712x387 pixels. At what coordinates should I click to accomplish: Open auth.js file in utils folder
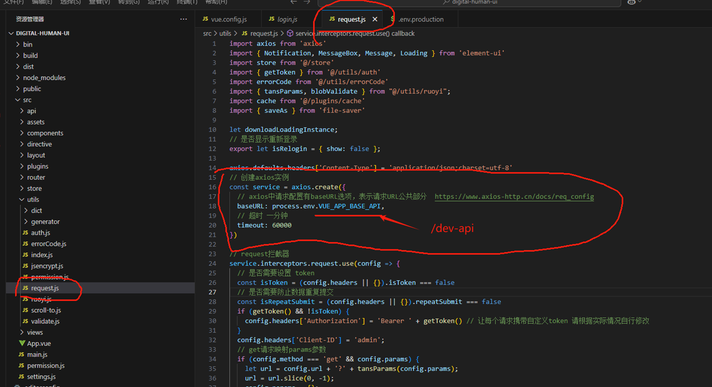(40, 233)
